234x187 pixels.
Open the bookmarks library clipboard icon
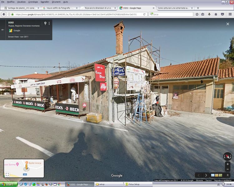pyautogui.click(x=203, y=14)
